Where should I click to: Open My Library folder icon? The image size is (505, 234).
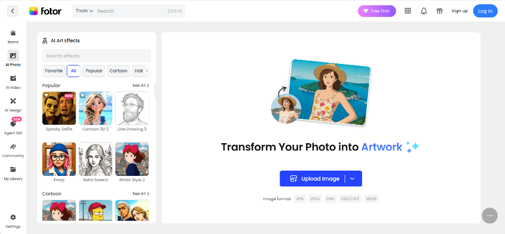click(13, 170)
